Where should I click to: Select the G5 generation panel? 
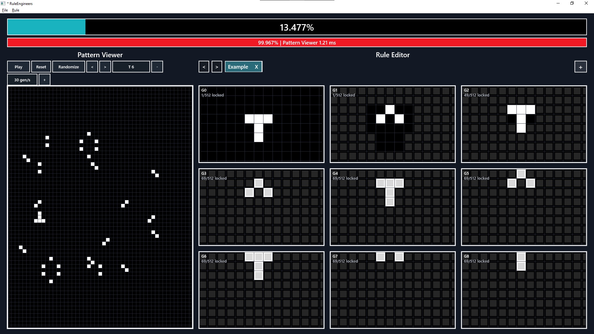(524, 207)
